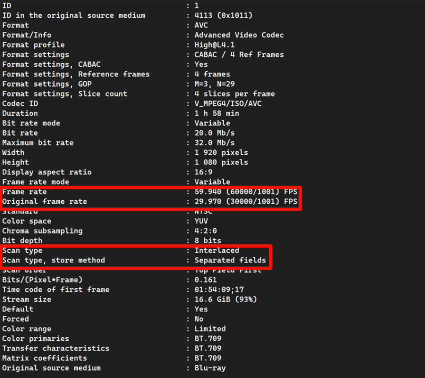Screen dimensions: 425x378
Task: Click the 'Separated fields' store method value
Action: (230, 260)
